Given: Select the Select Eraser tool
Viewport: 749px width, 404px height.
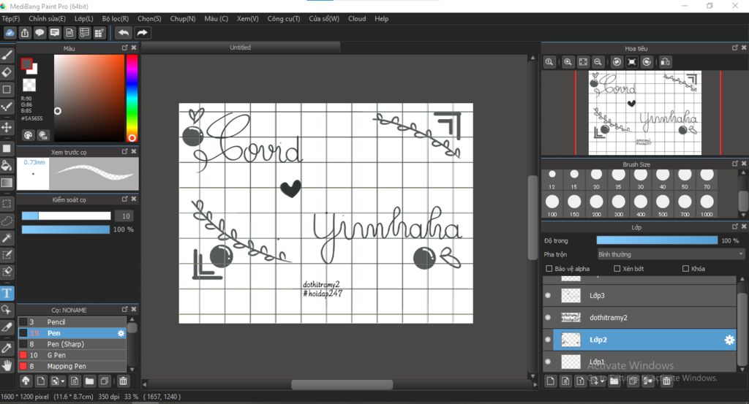Looking at the screenshot, I should 7,271.
